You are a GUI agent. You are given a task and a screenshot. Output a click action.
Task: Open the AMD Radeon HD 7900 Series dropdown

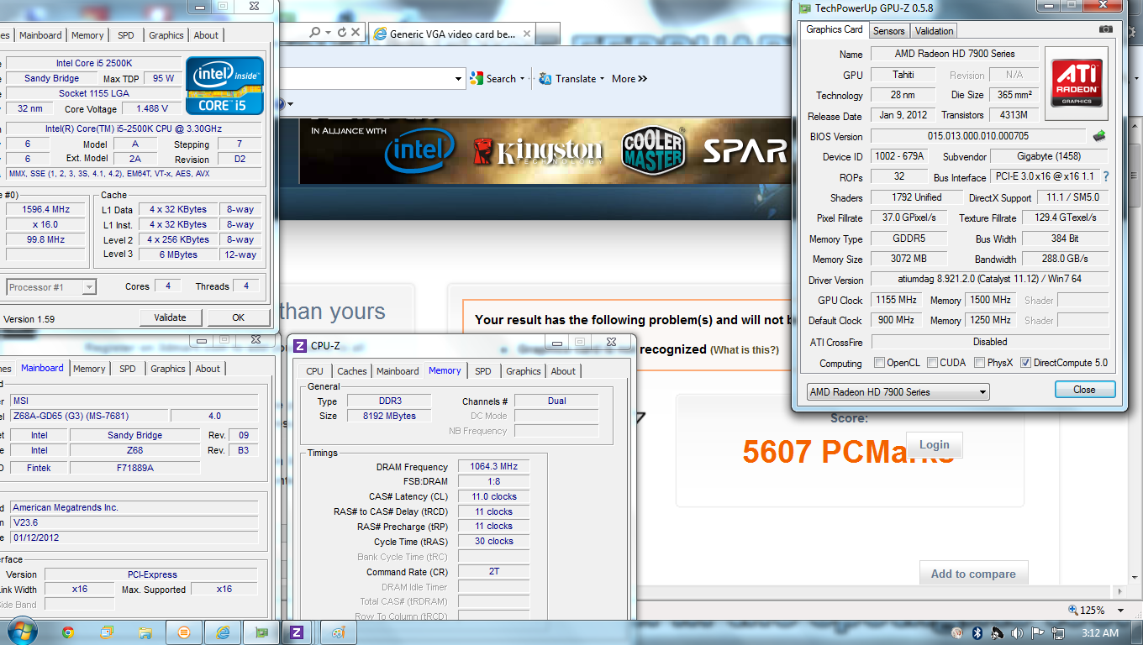pos(898,392)
